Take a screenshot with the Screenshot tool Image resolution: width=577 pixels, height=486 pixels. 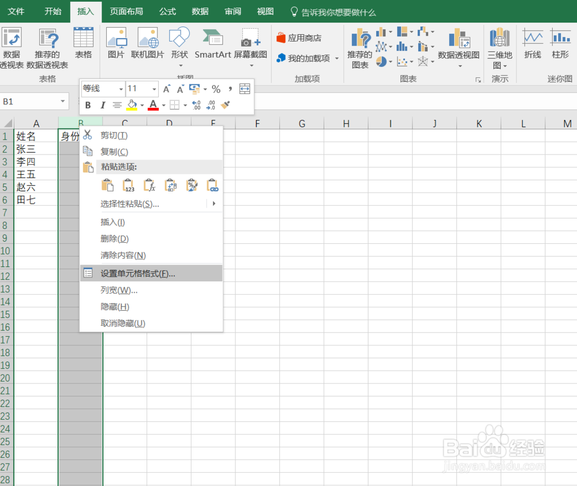(x=250, y=47)
